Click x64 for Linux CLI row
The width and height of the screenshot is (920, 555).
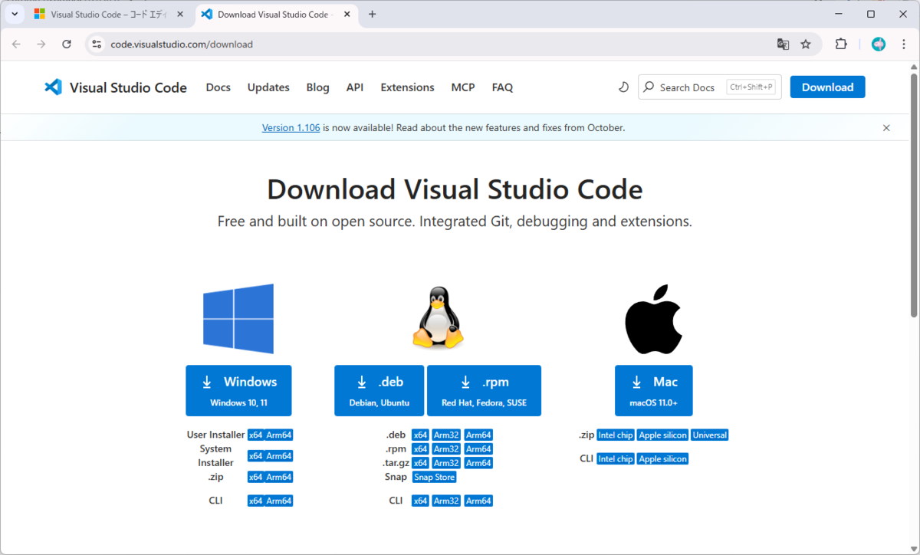coord(420,501)
